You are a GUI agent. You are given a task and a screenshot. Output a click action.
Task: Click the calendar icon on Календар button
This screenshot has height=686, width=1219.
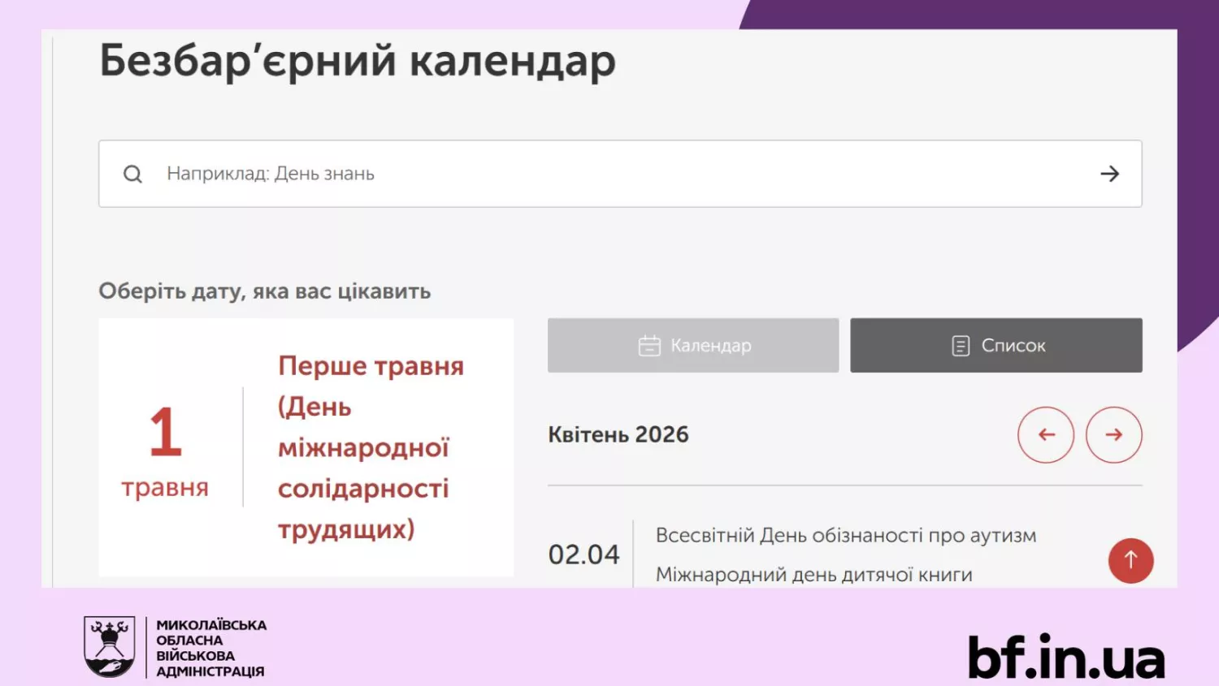point(650,344)
